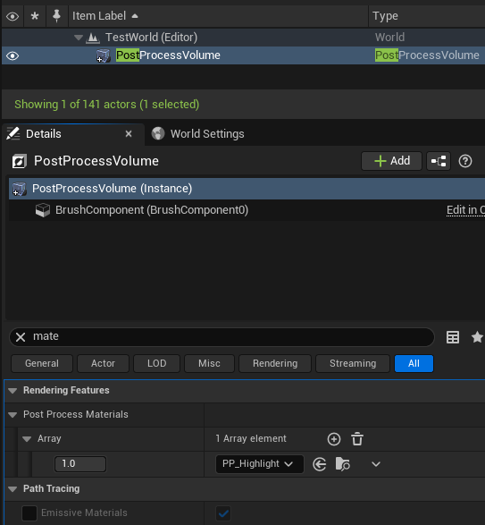Open the World Settings tab
Image resolution: width=485 pixels, height=525 pixels.
[x=207, y=134]
